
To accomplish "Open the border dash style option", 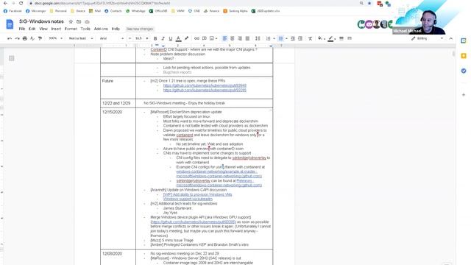I will (350, 38).
